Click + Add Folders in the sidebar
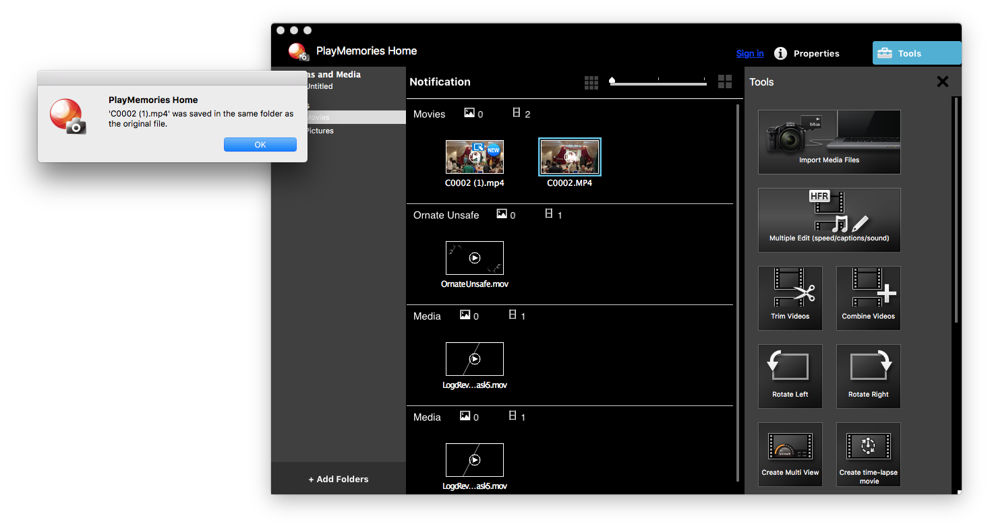The width and height of the screenshot is (990, 528). click(339, 480)
